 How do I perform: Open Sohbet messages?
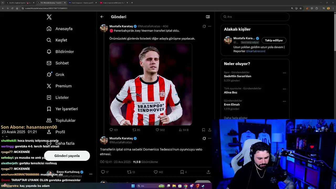click(57, 63)
